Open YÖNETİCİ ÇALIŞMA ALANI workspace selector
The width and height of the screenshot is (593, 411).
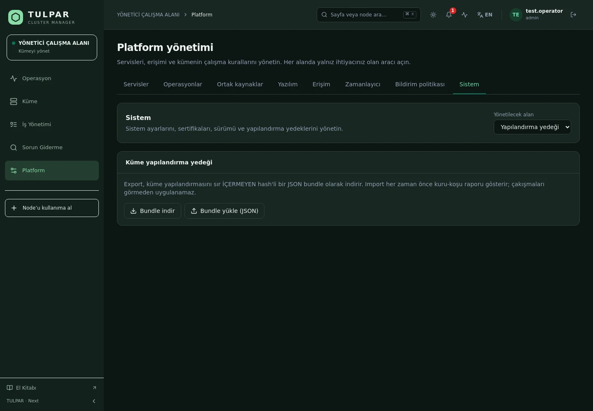coord(52,48)
